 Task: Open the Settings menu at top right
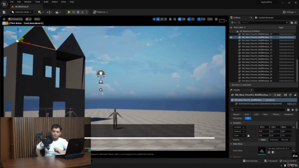(289, 12)
